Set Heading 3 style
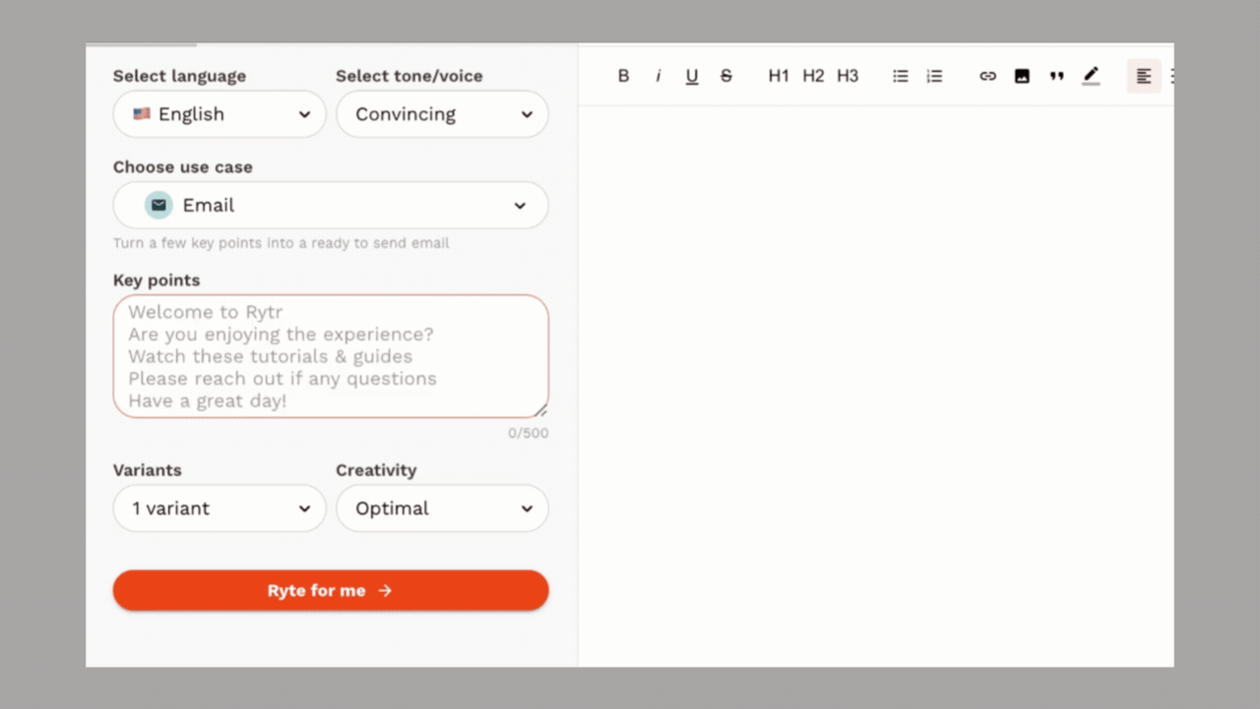This screenshot has height=709, width=1260. 848,76
